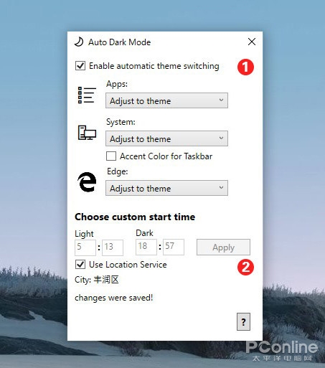Close the Auto Dark Mode window
325x368 pixels.
pyautogui.click(x=252, y=42)
